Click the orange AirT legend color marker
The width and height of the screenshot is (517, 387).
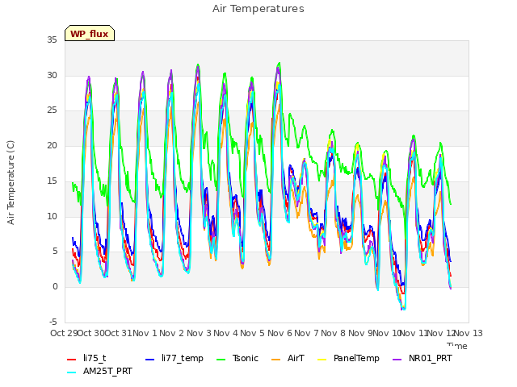[x=275, y=359]
